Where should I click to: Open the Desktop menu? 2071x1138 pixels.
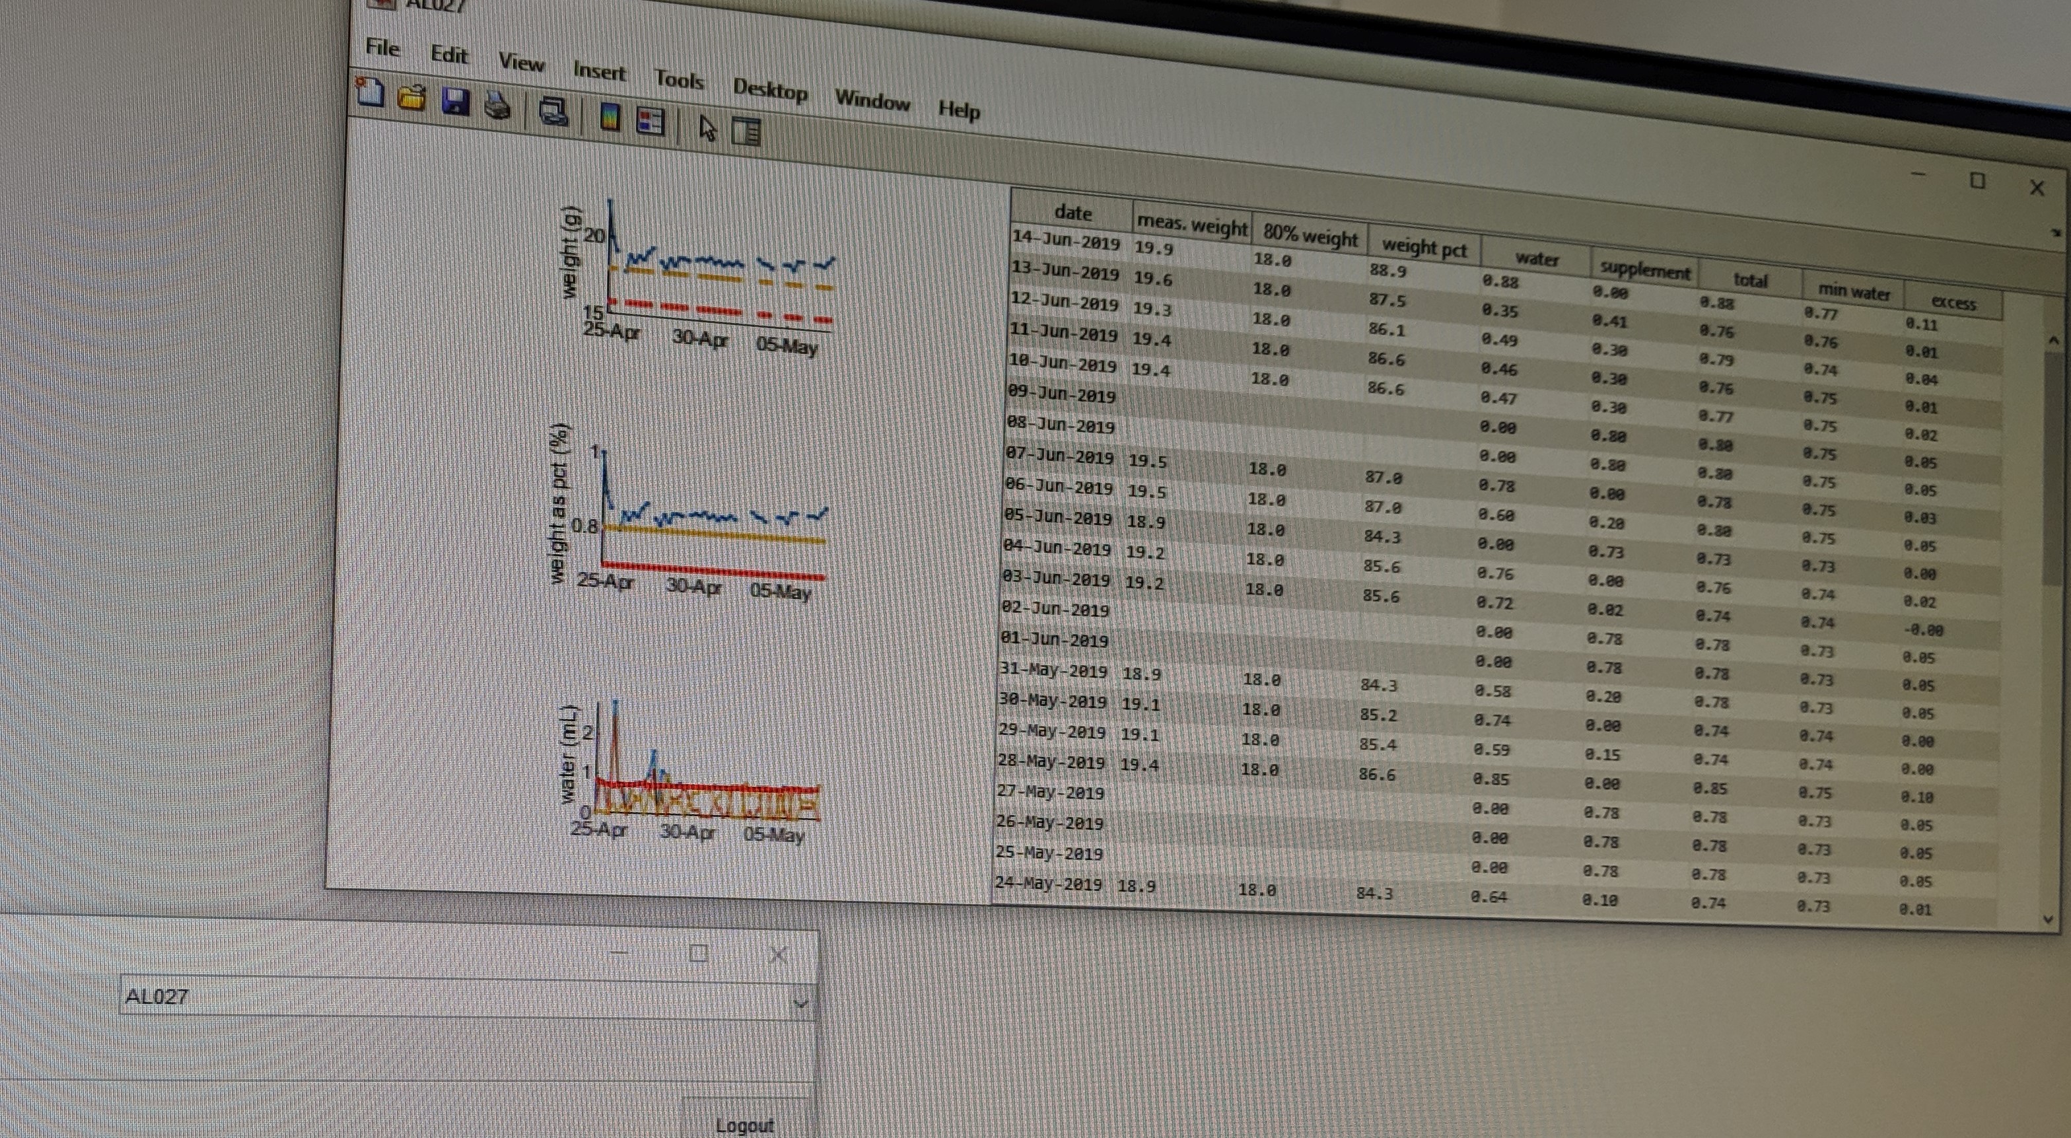pyautogui.click(x=769, y=89)
